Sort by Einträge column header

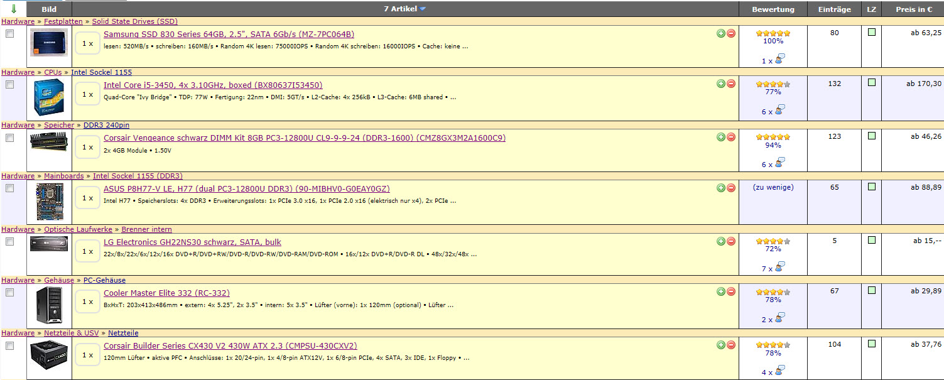pyautogui.click(x=834, y=9)
